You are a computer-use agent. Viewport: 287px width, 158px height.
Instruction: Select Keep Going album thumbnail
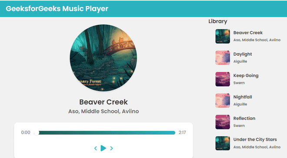(x=223, y=79)
